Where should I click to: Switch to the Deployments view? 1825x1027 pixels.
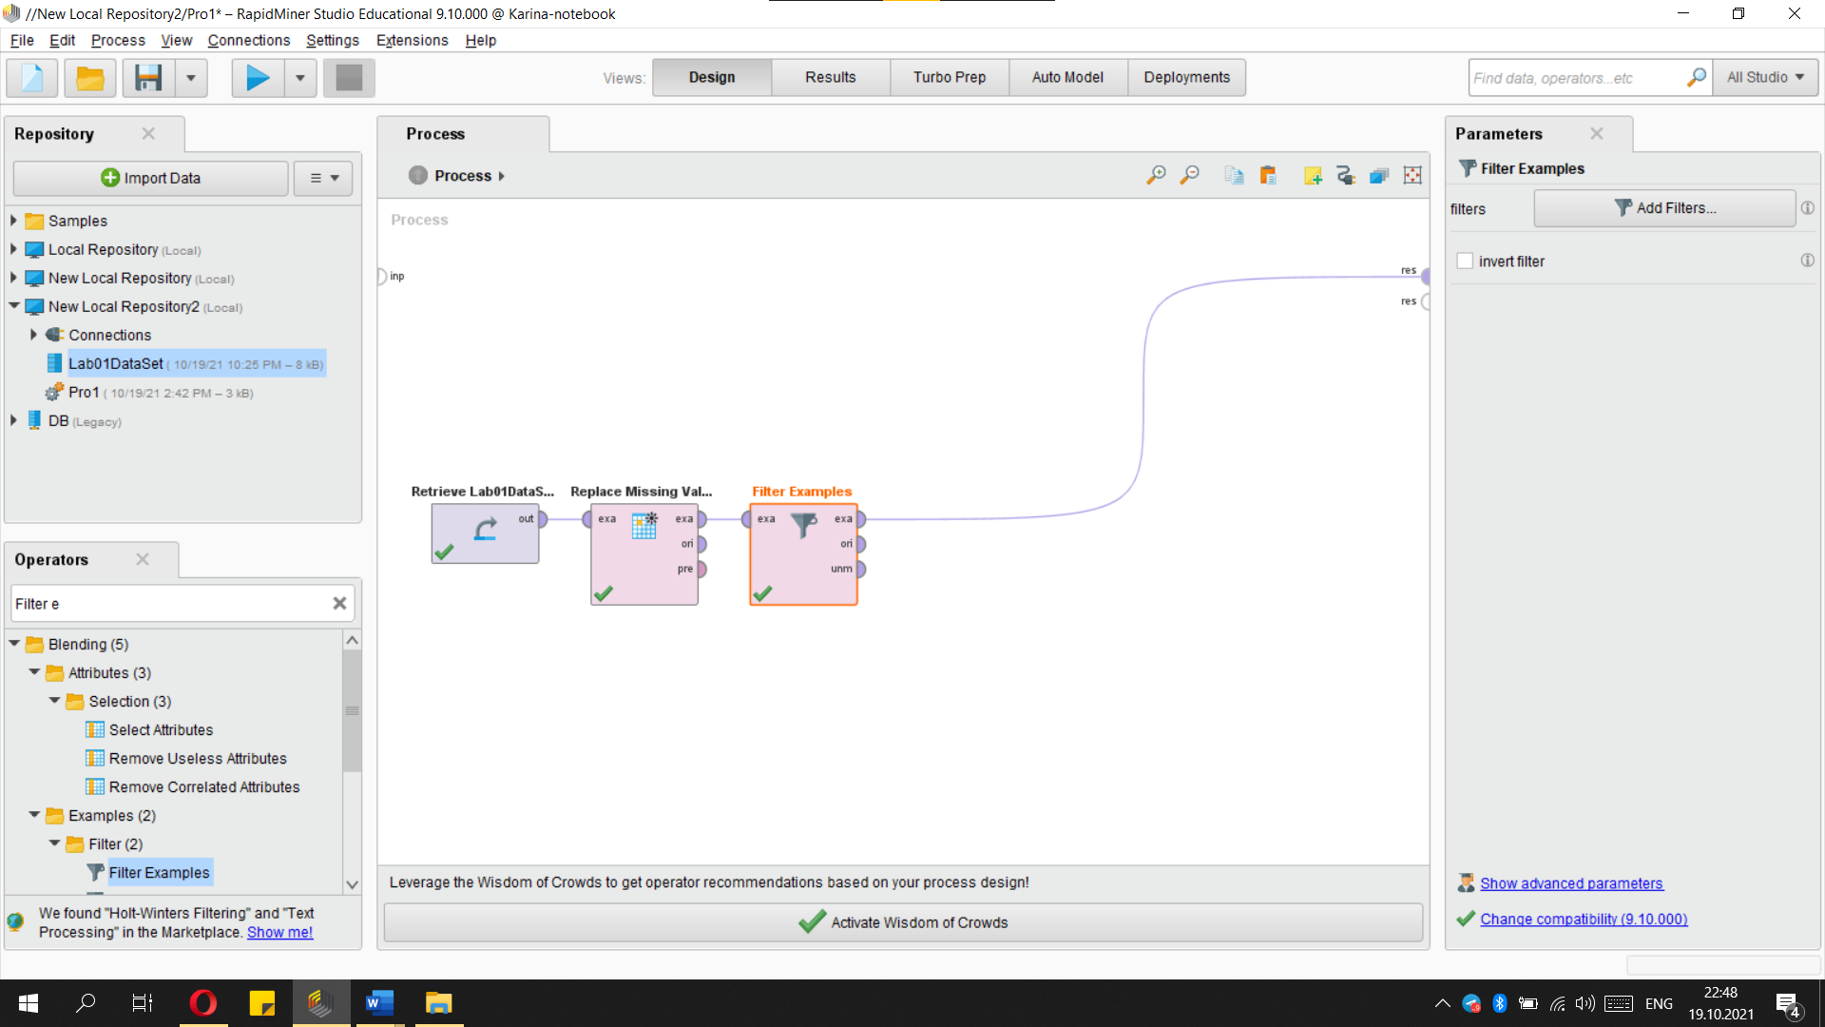1186,77
